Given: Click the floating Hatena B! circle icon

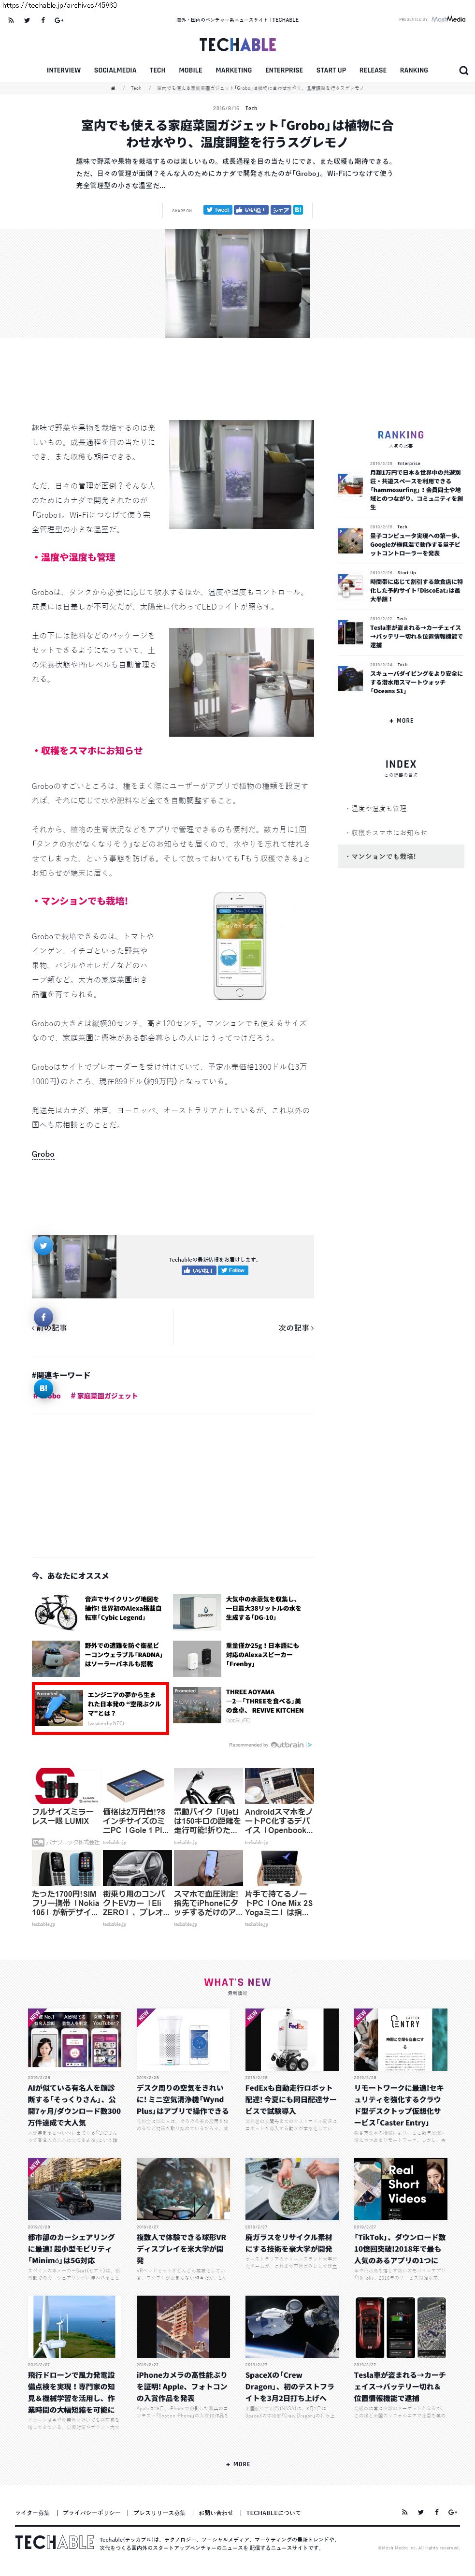Looking at the screenshot, I should tap(43, 1388).
